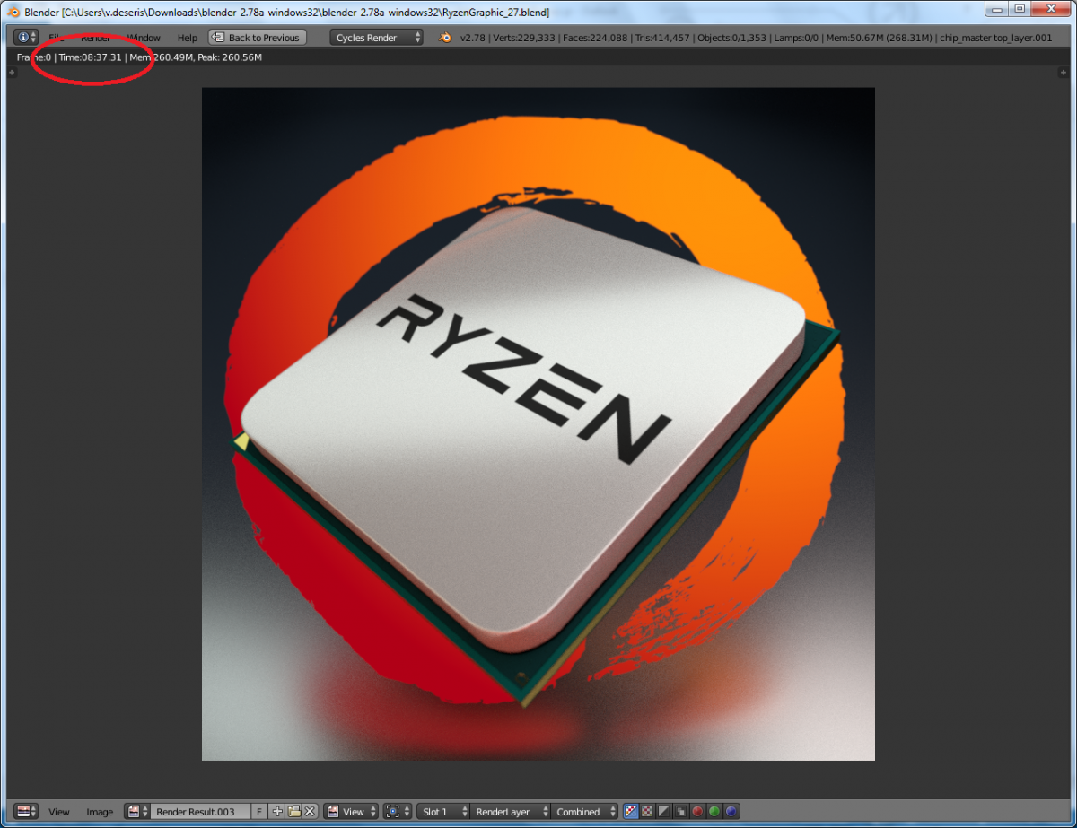Create a new image with plus icon
The image size is (1077, 828).
(x=277, y=811)
